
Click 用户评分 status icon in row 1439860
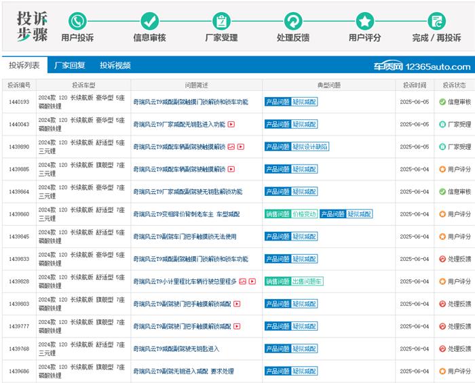442,214
